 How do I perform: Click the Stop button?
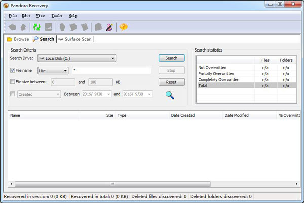(x=172, y=70)
